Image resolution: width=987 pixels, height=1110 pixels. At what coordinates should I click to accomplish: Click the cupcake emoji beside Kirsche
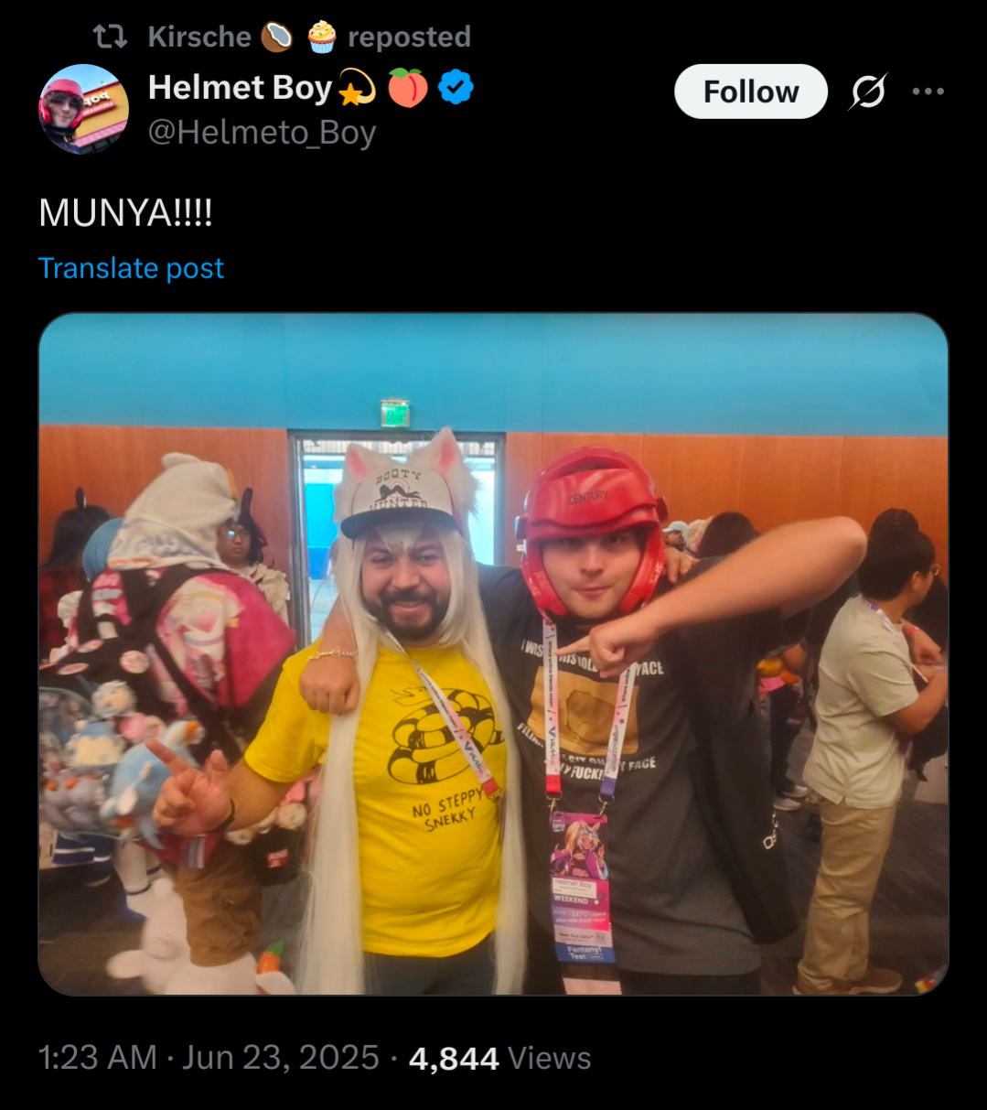(x=321, y=37)
